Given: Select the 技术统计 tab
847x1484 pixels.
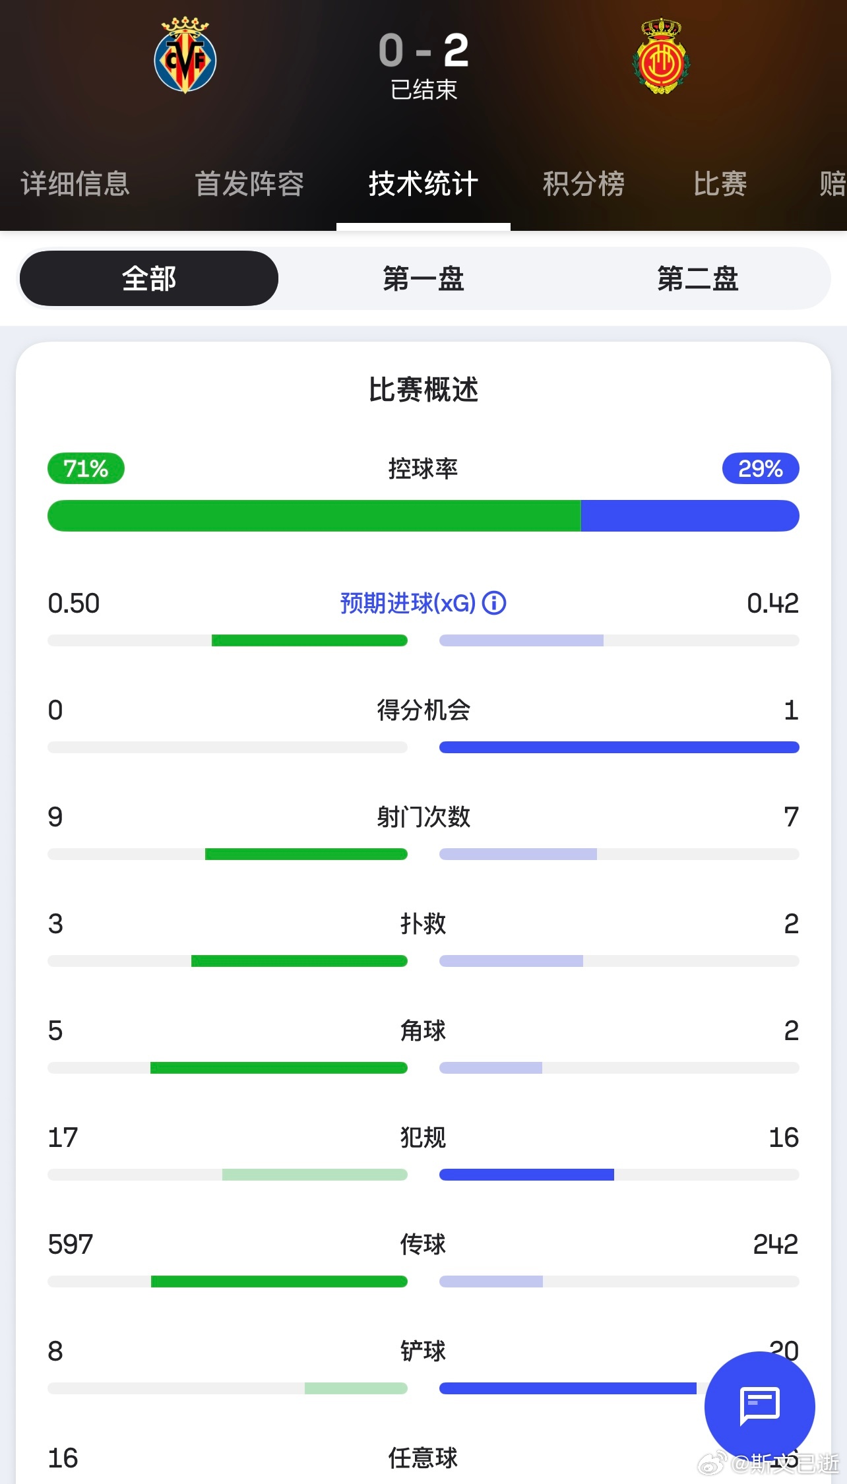Looking at the screenshot, I should point(423,184).
